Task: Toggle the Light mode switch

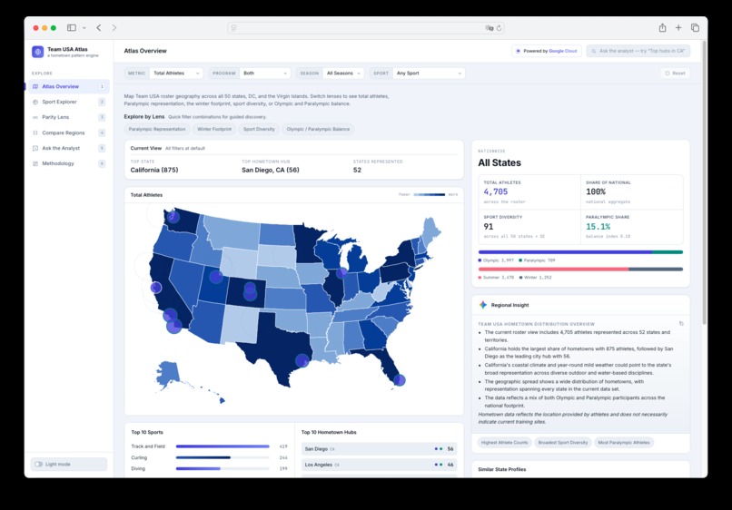Action: (39, 465)
